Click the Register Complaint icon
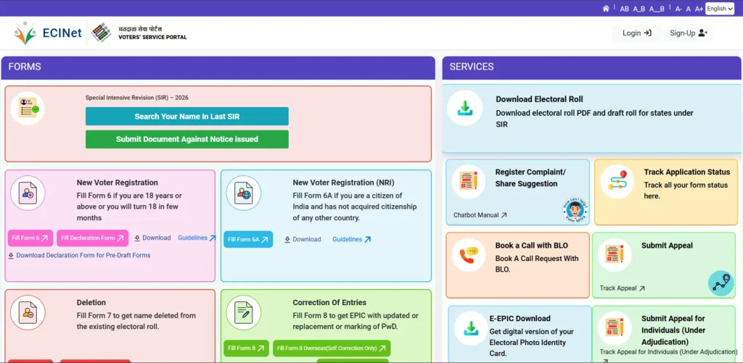Screen dimensions: 743x363 coord(469,181)
